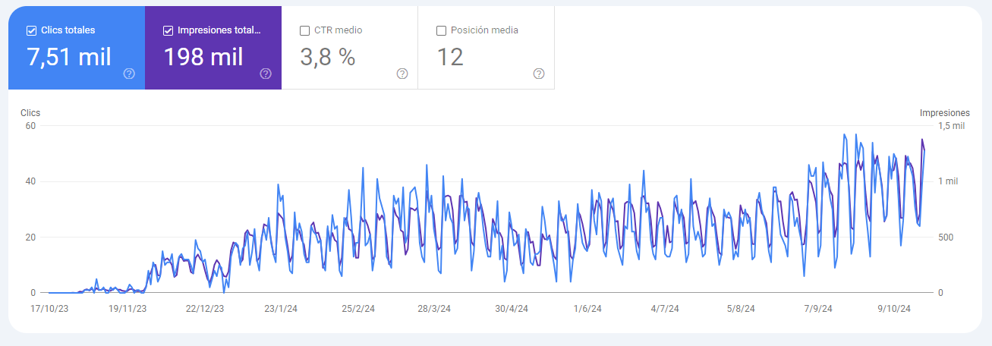This screenshot has height=346, width=992.
Task: Click the 1,5 mil impressions axis label
Action: pyautogui.click(x=952, y=126)
